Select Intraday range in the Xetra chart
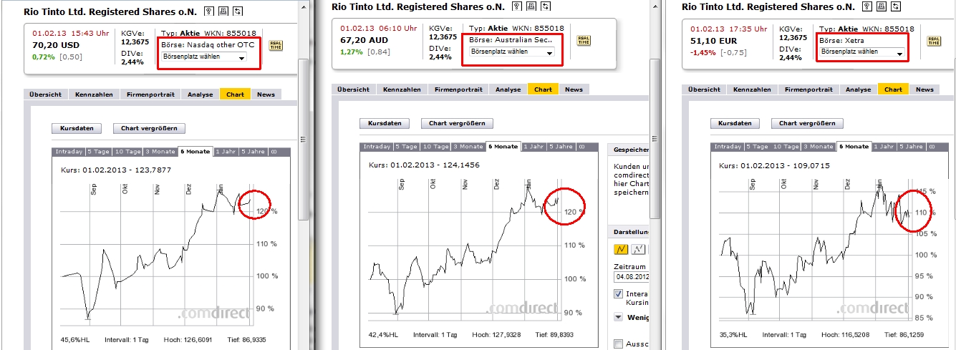956x350 pixels. tap(727, 147)
